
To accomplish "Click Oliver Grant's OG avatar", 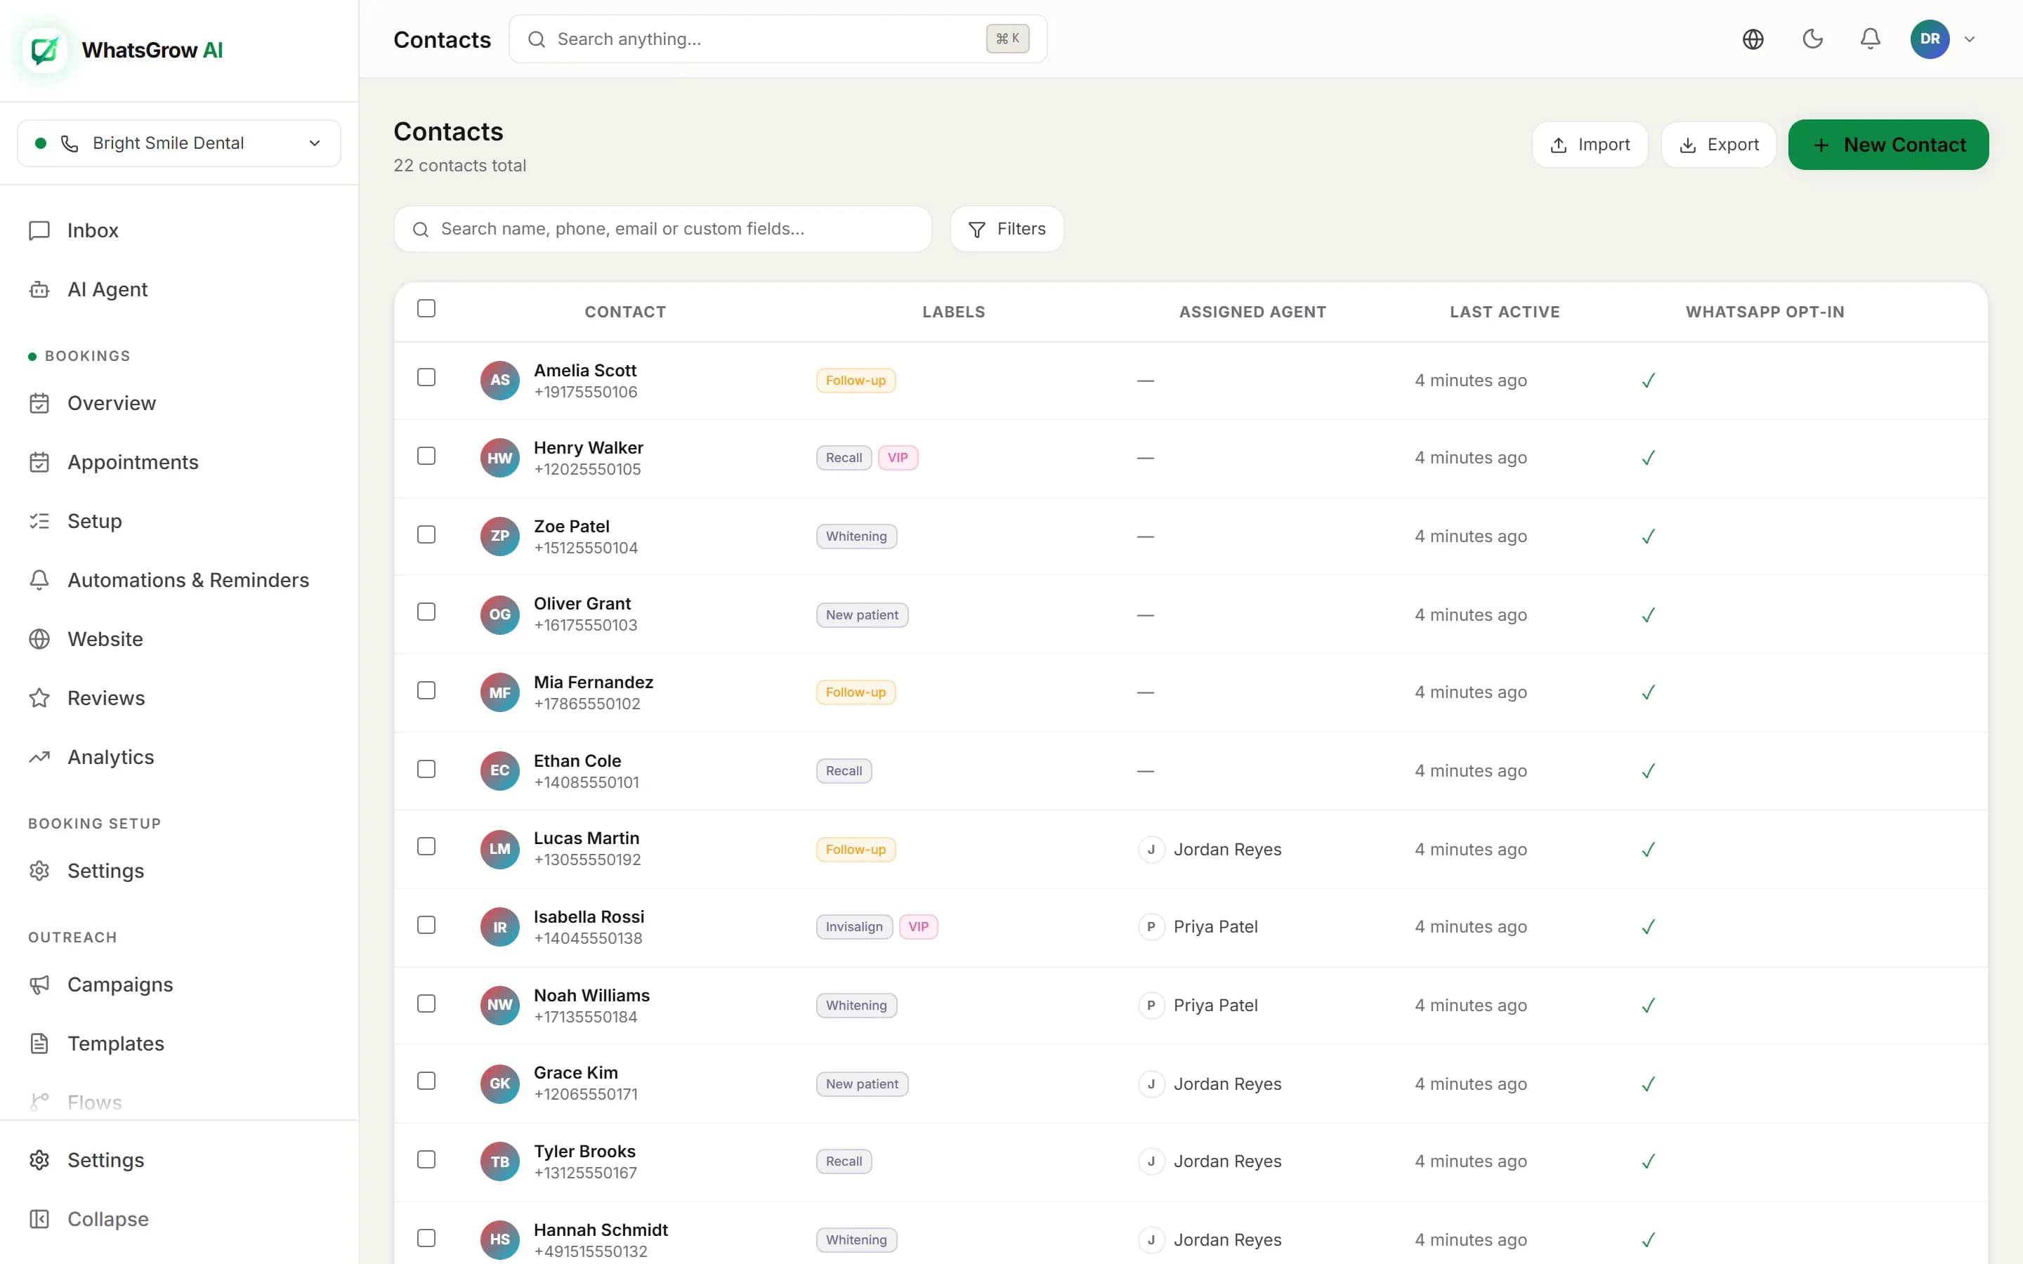I will point(500,614).
